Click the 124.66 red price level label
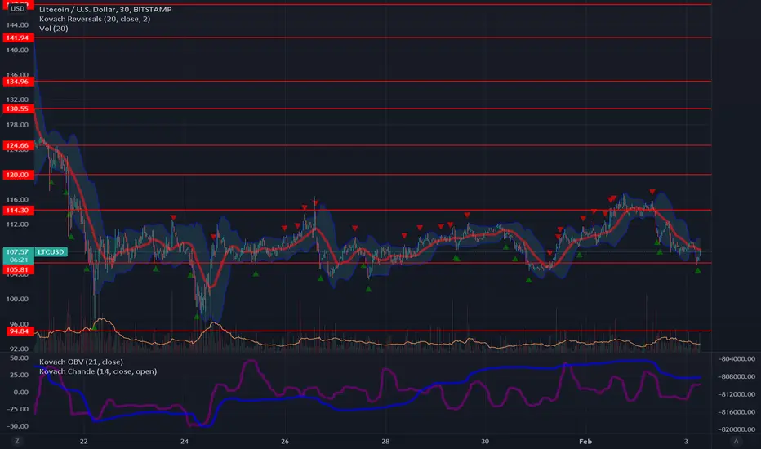 point(17,145)
